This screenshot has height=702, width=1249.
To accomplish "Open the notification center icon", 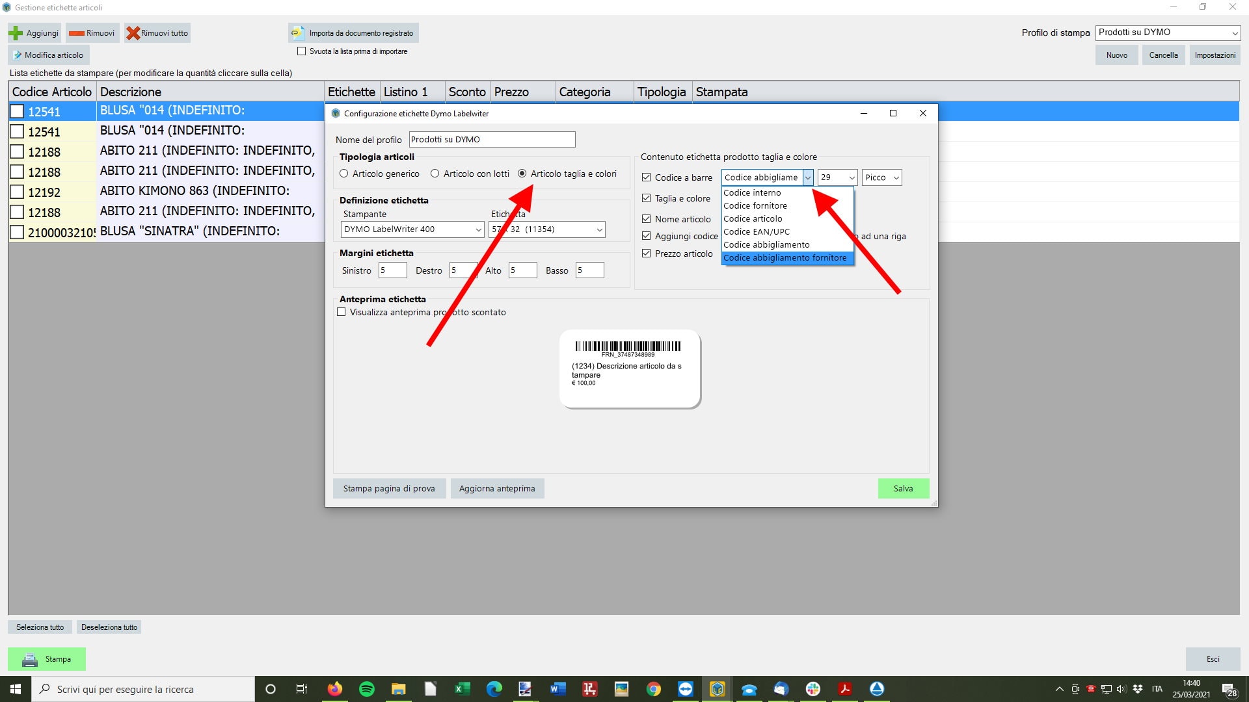I will tap(1229, 690).
